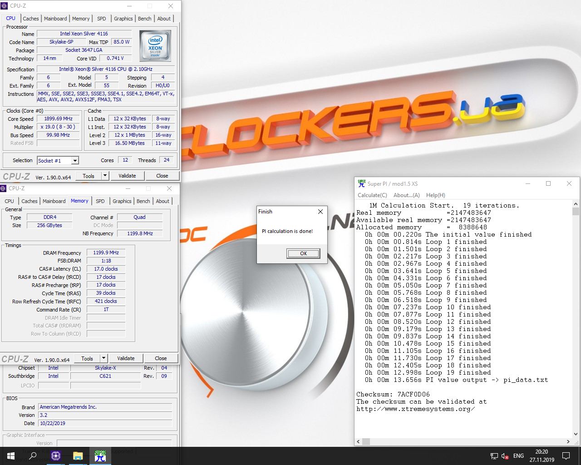Click Super PI horizontal scrollbar right arrow

pos(568,441)
